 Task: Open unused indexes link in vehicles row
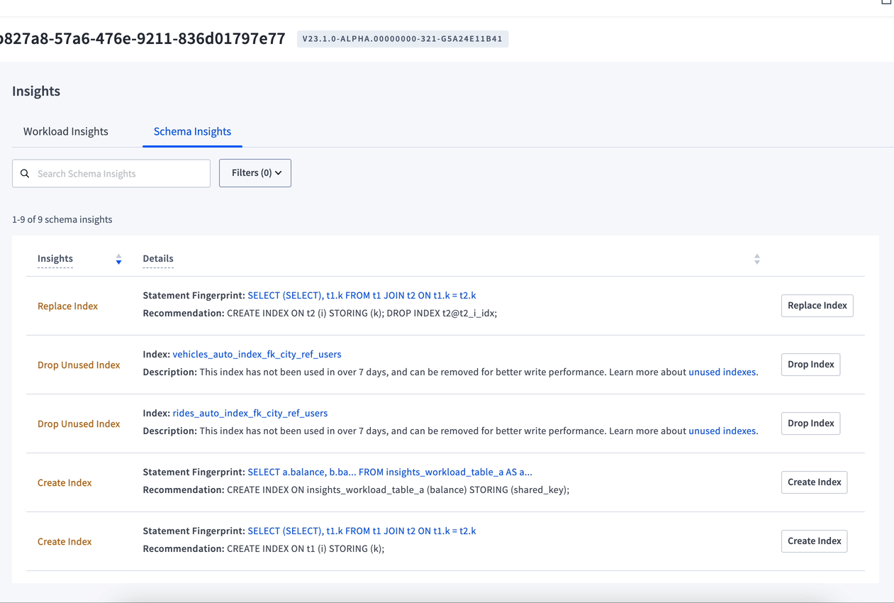[722, 372]
